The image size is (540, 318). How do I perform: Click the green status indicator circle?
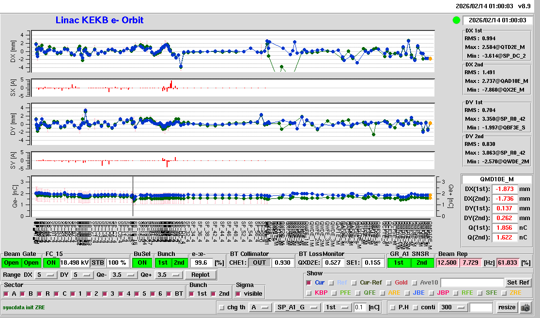tap(456, 20)
